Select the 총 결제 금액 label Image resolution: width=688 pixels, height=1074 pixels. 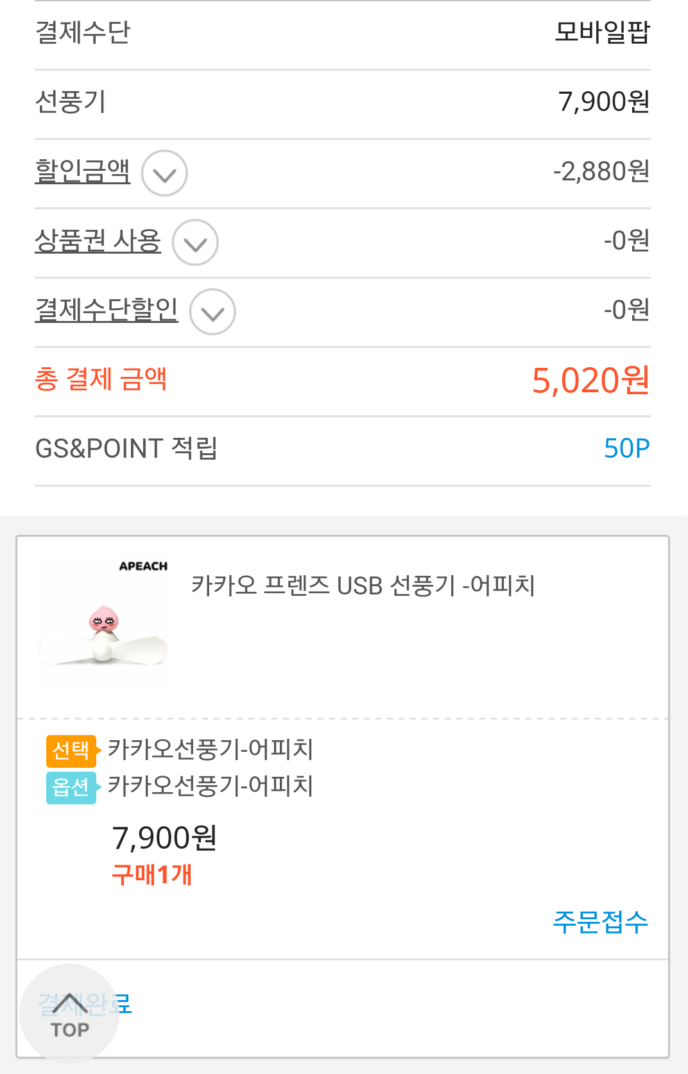tap(101, 379)
